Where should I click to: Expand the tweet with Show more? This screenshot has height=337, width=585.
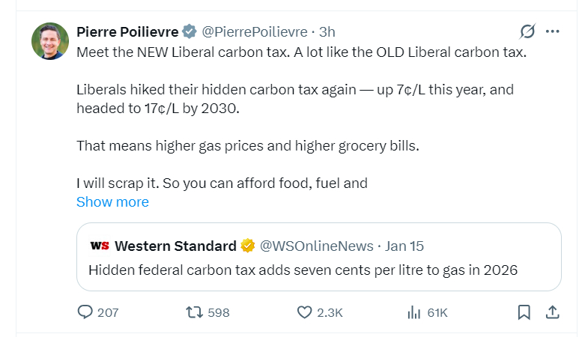point(112,202)
